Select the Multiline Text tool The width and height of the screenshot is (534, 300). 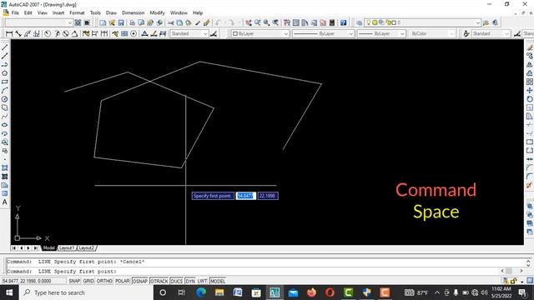click(5, 202)
